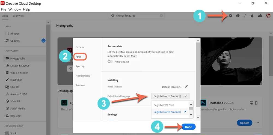The width and height of the screenshot is (273, 135).
Task: Open Notifications preferences tab
Action: pos(83,76)
